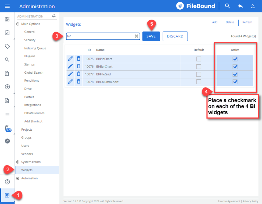Open the Privacy Policy link
262x204 pixels.
[250, 201]
